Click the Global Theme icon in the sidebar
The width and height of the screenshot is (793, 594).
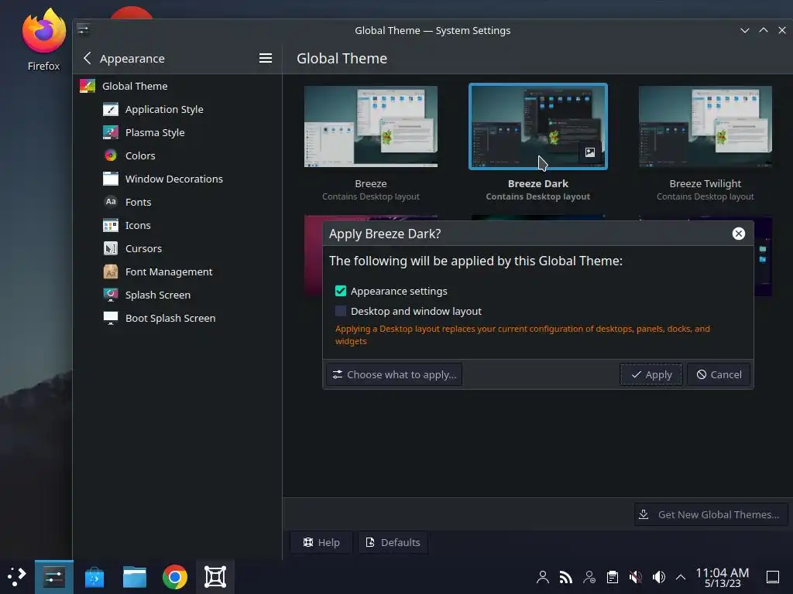click(x=88, y=86)
